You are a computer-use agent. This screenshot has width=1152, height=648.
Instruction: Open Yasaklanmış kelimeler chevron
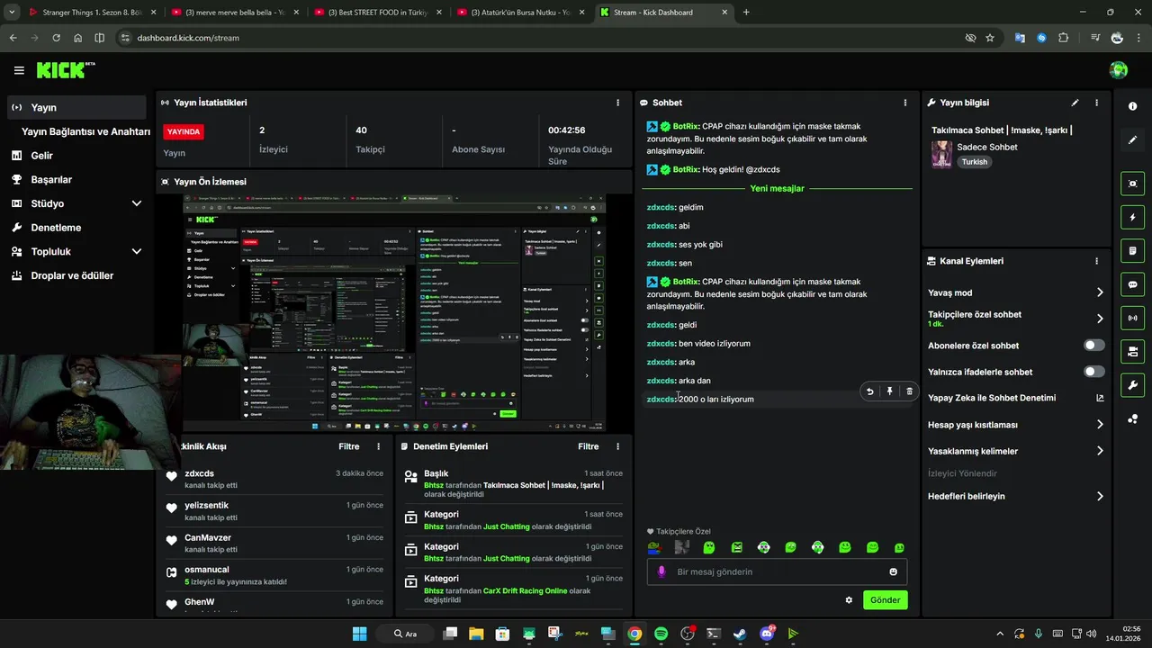click(1100, 451)
